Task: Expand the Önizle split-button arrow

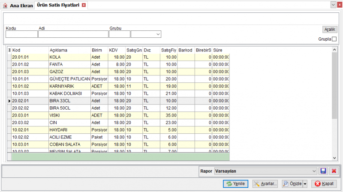Action: (305, 184)
